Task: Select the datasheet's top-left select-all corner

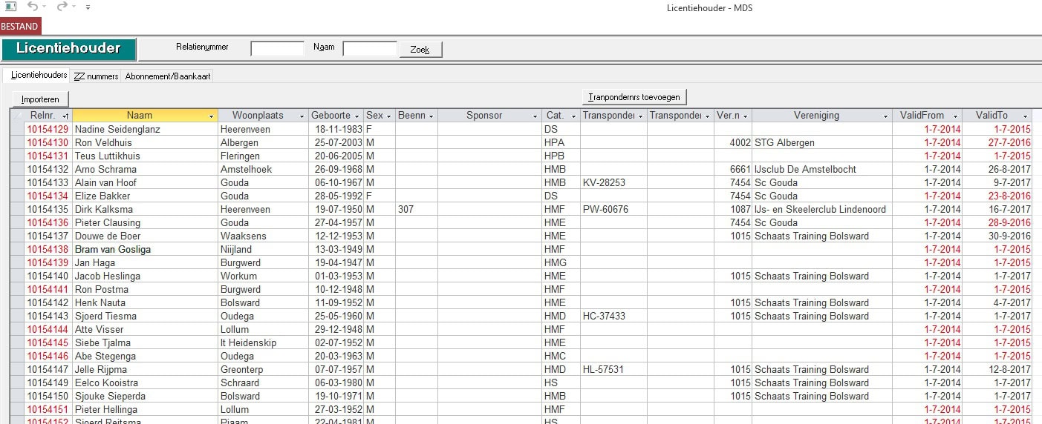Action: point(17,116)
